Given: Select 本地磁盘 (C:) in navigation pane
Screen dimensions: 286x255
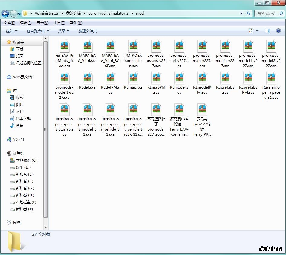Looking at the screenshot, I should 27,160.
